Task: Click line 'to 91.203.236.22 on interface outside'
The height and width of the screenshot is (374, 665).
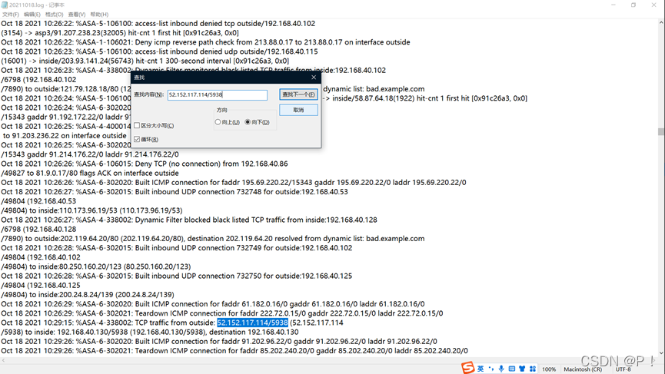Action: pos(65,136)
